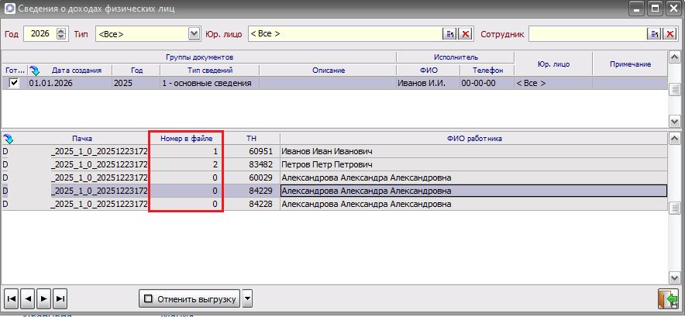
Task: Expand the Тип dropdown list
Action: click(194, 34)
